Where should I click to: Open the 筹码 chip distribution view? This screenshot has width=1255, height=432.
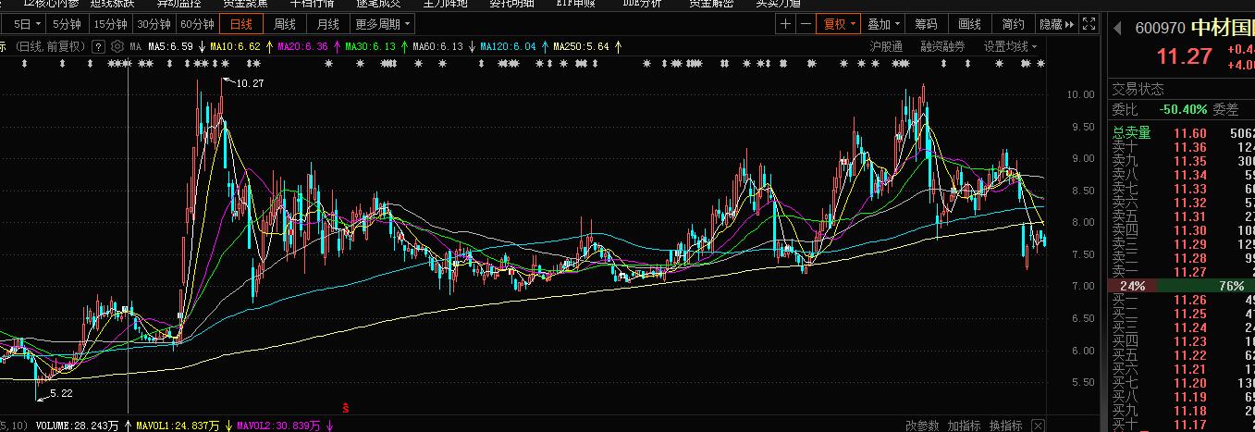point(926,24)
